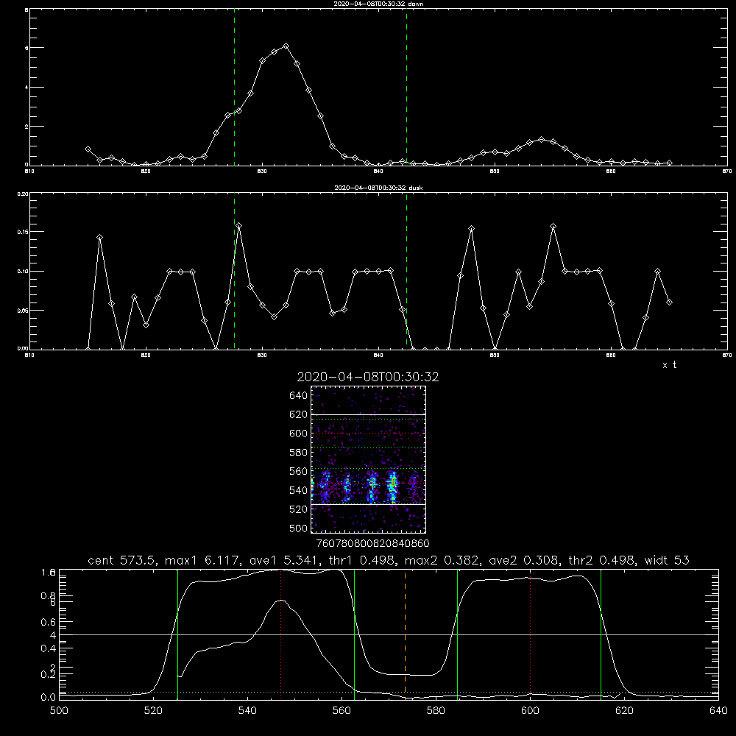Click the green vertical line near 615

coord(601,634)
